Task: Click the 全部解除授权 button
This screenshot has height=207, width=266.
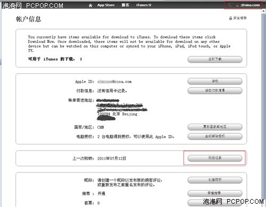Action: click(x=215, y=136)
